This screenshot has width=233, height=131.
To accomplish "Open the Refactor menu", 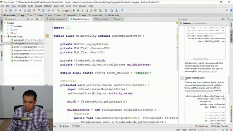I will pyautogui.click(x=48, y=6).
